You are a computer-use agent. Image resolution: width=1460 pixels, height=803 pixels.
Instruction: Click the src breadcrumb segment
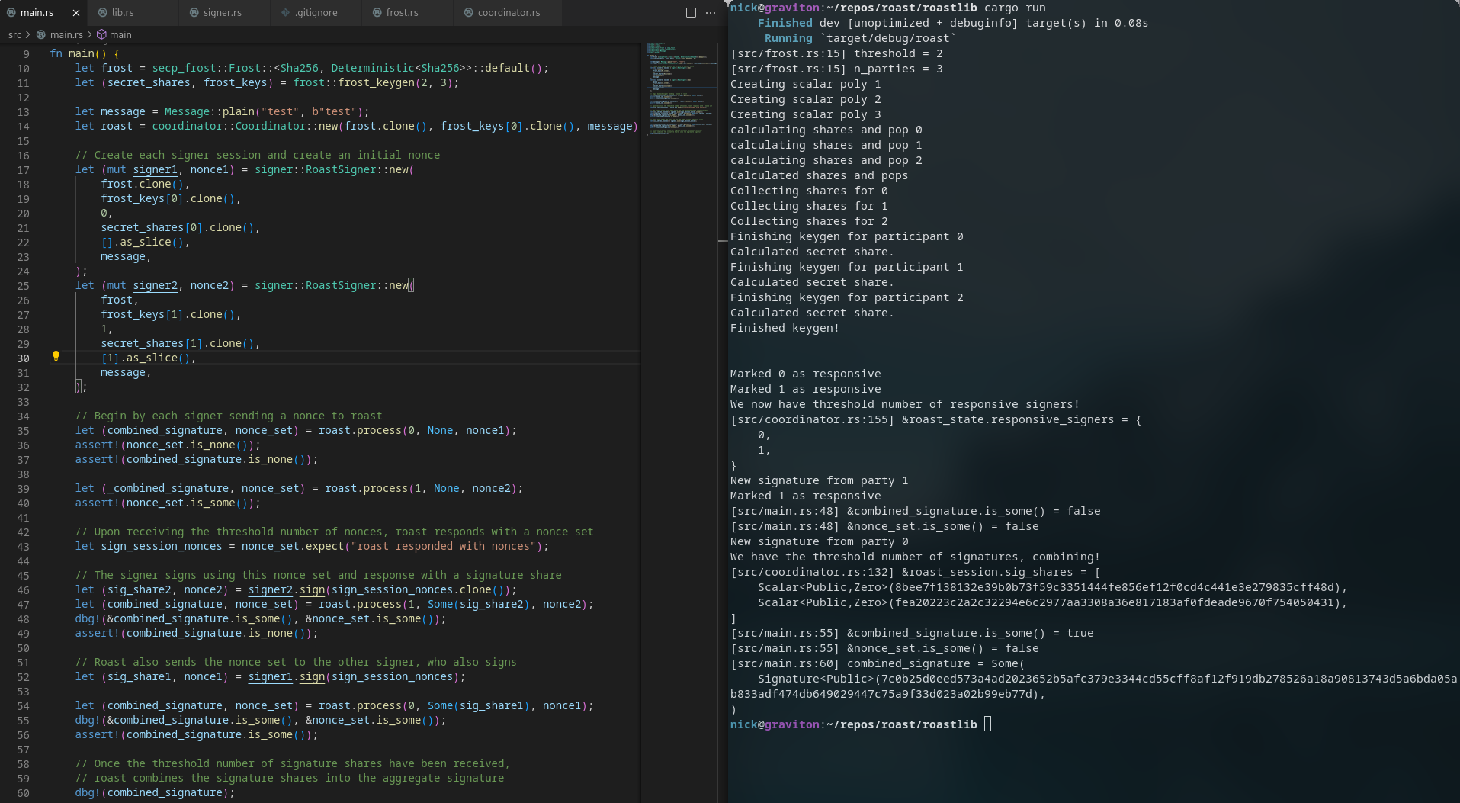click(15, 34)
